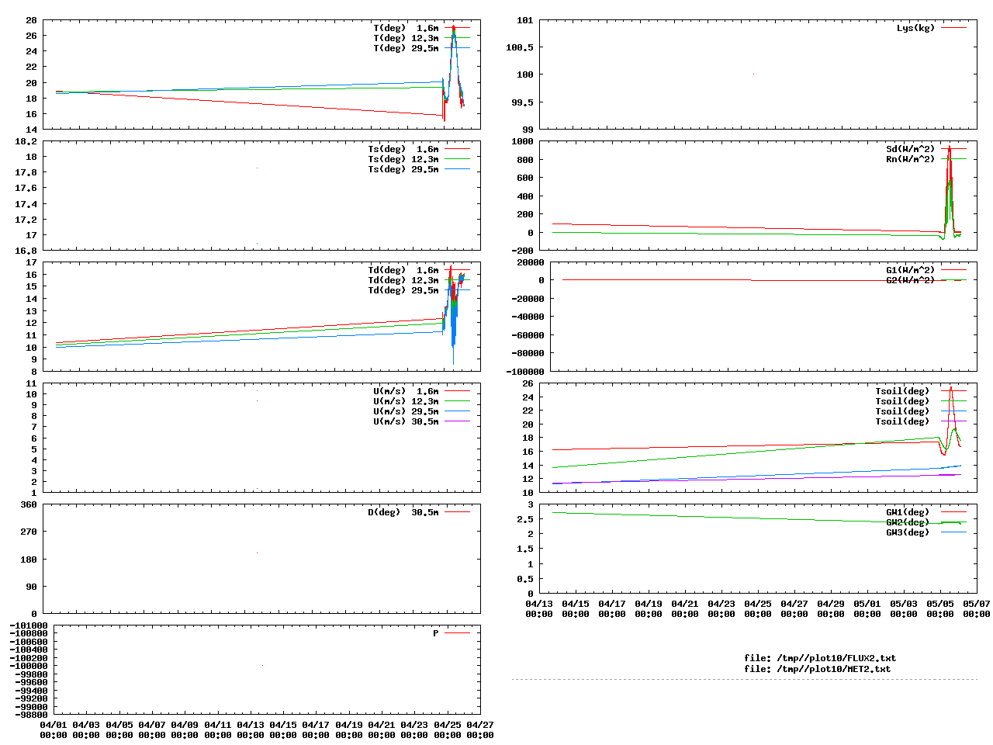Select the G1(W/m^2) legend entry
Screen dimensions: 993x745
tap(911, 270)
